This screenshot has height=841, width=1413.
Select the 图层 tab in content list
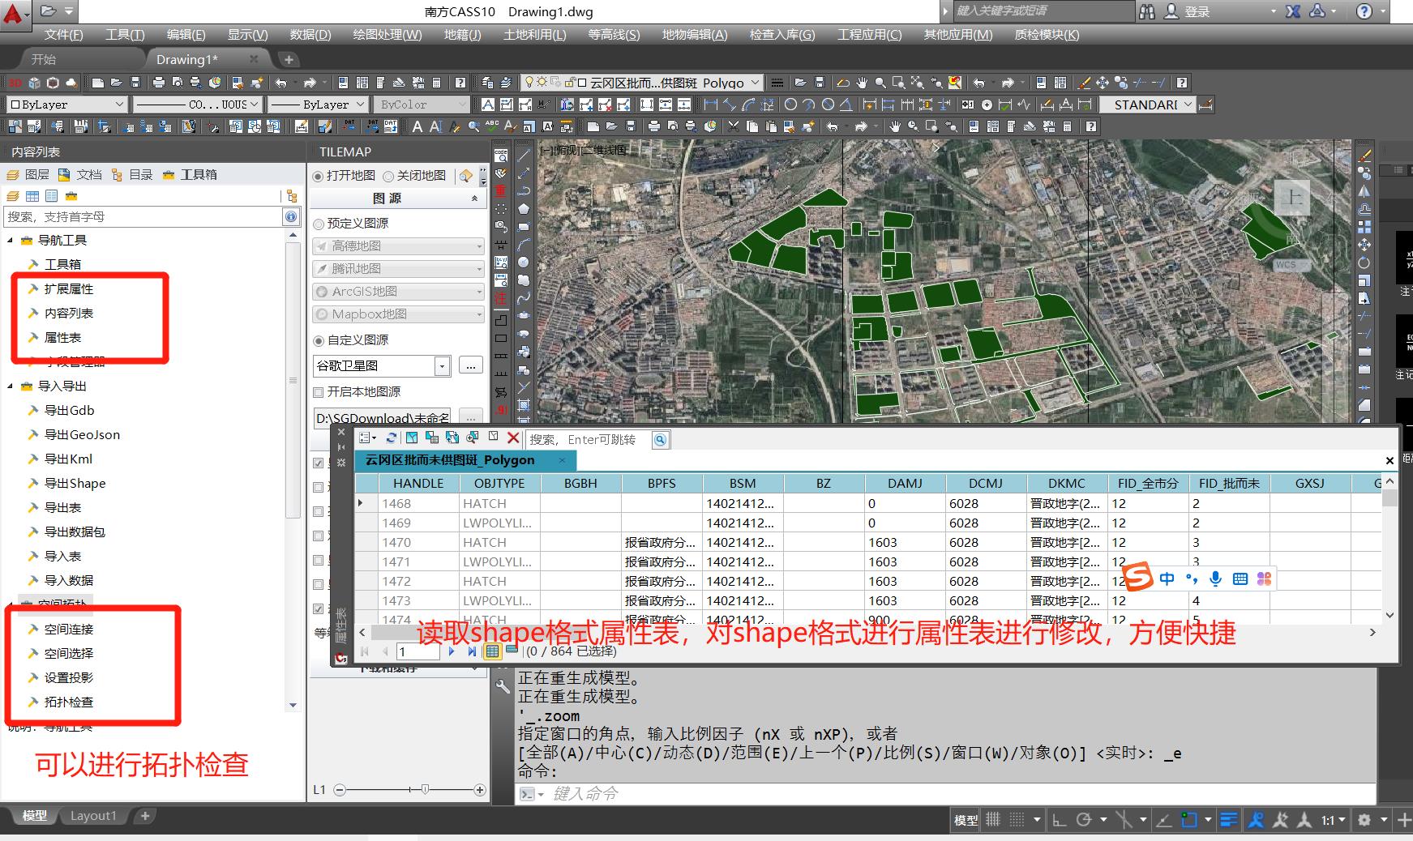point(28,174)
